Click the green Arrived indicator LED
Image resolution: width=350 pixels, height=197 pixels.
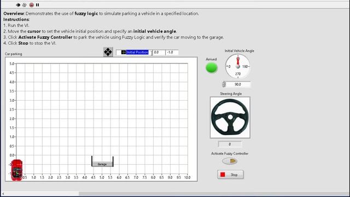click(x=212, y=68)
